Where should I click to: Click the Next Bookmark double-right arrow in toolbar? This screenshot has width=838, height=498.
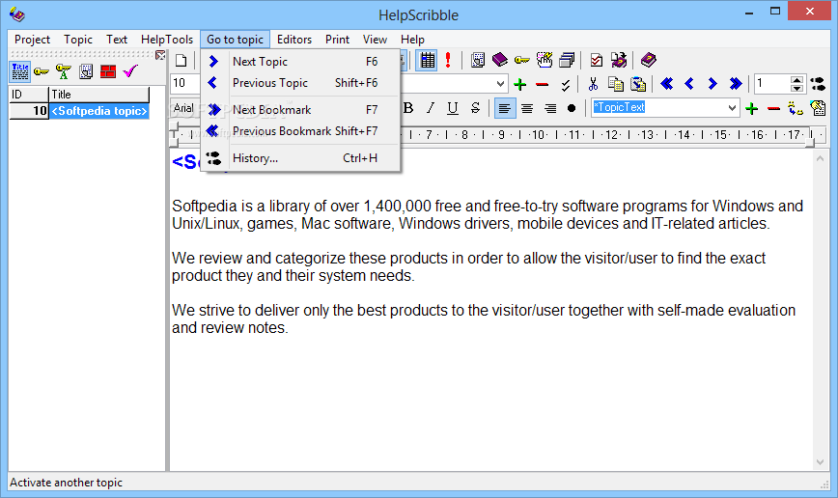[736, 83]
